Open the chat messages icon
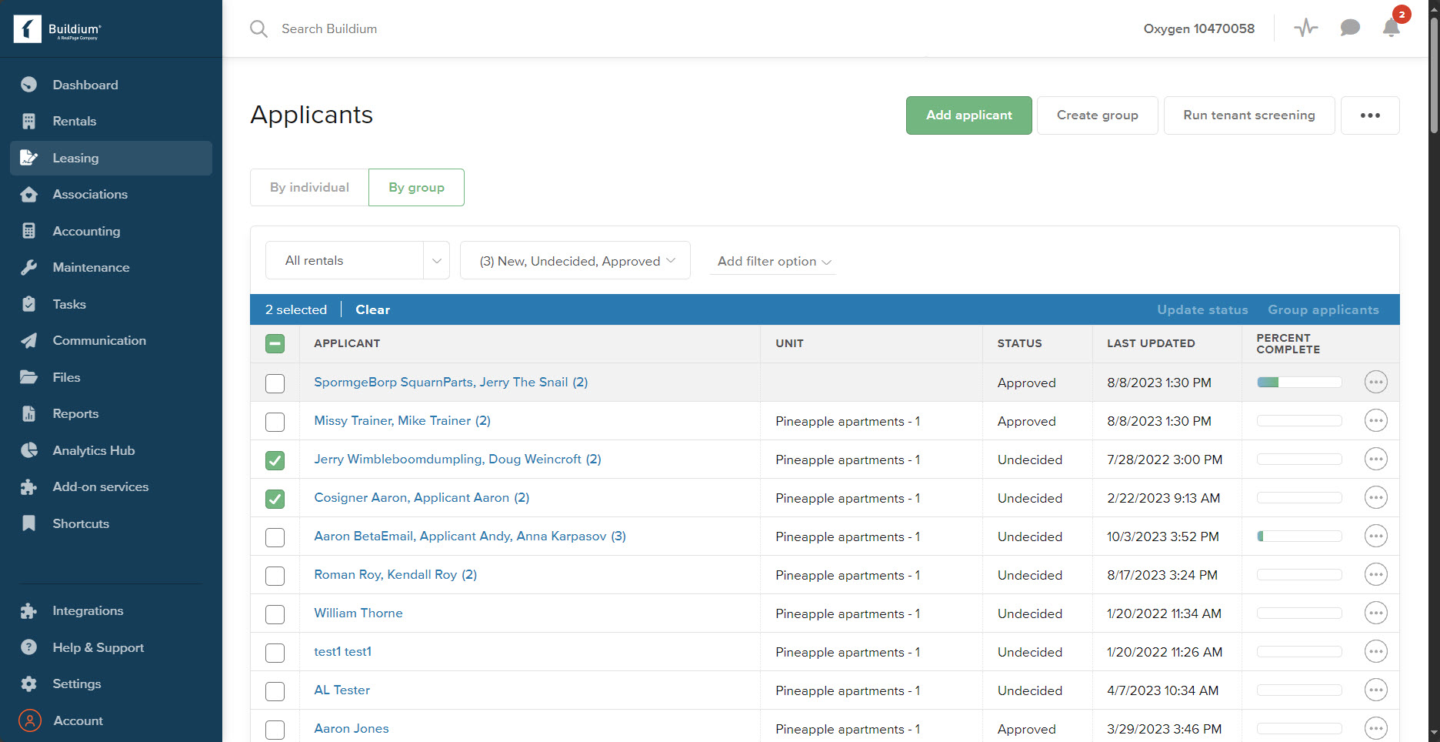Screen dimensions: 1440x742 [x=1349, y=28]
